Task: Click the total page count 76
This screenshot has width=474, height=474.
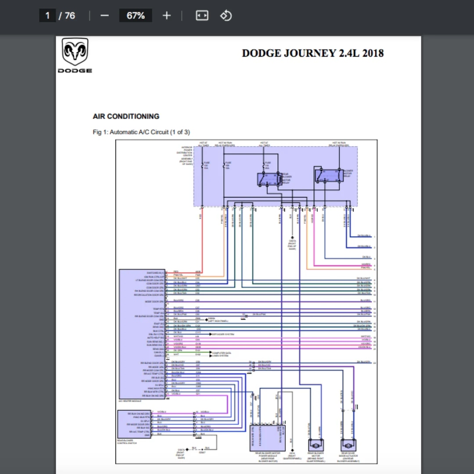Action: (70, 15)
